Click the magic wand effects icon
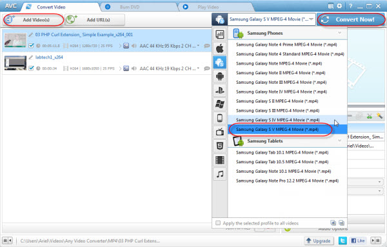This screenshot has height=247, width=387. [x=379, y=115]
